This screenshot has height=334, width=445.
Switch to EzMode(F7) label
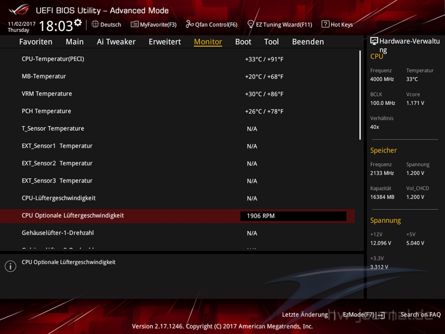click(359, 315)
